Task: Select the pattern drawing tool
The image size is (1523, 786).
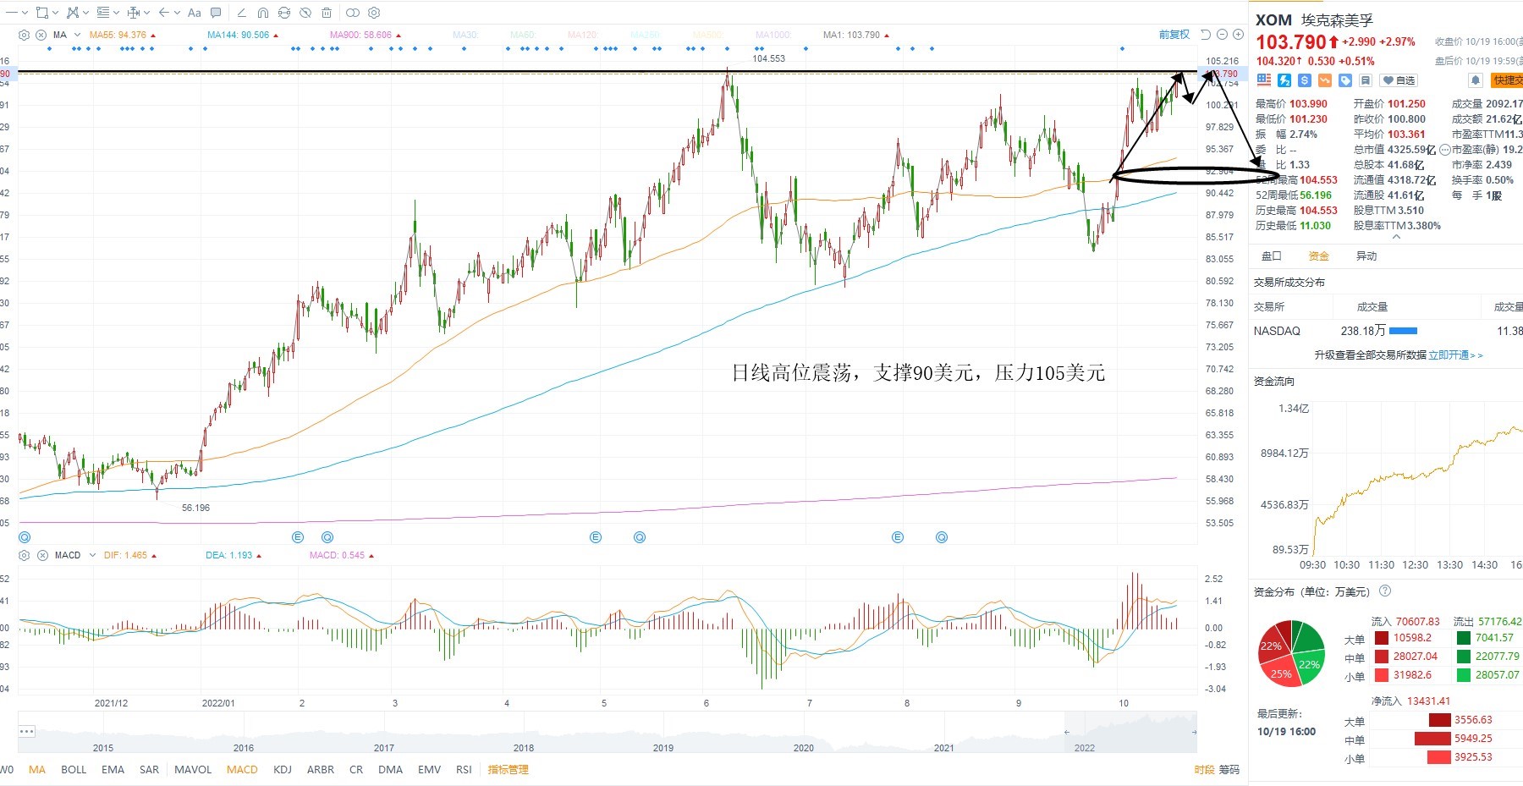Action: 73,13
